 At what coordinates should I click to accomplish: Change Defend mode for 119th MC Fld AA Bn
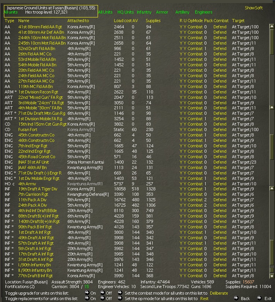pyautogui.click(x=220, y=86)
